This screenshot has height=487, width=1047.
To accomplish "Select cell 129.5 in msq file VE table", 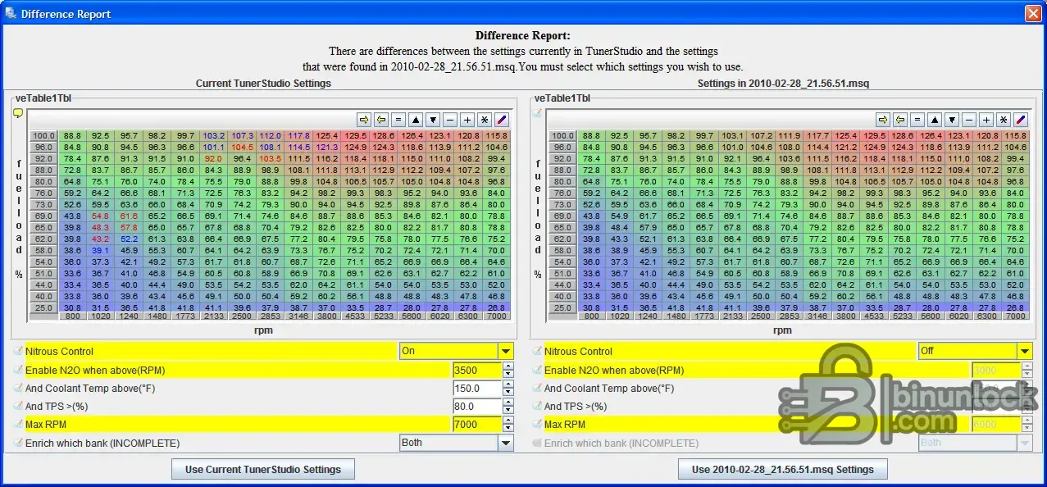I will [875, 135].
